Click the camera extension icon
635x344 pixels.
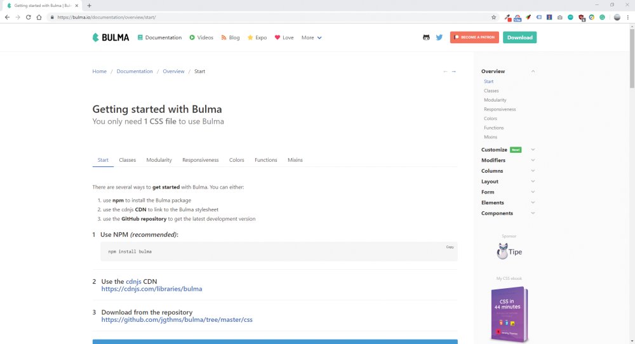point(559,17)
